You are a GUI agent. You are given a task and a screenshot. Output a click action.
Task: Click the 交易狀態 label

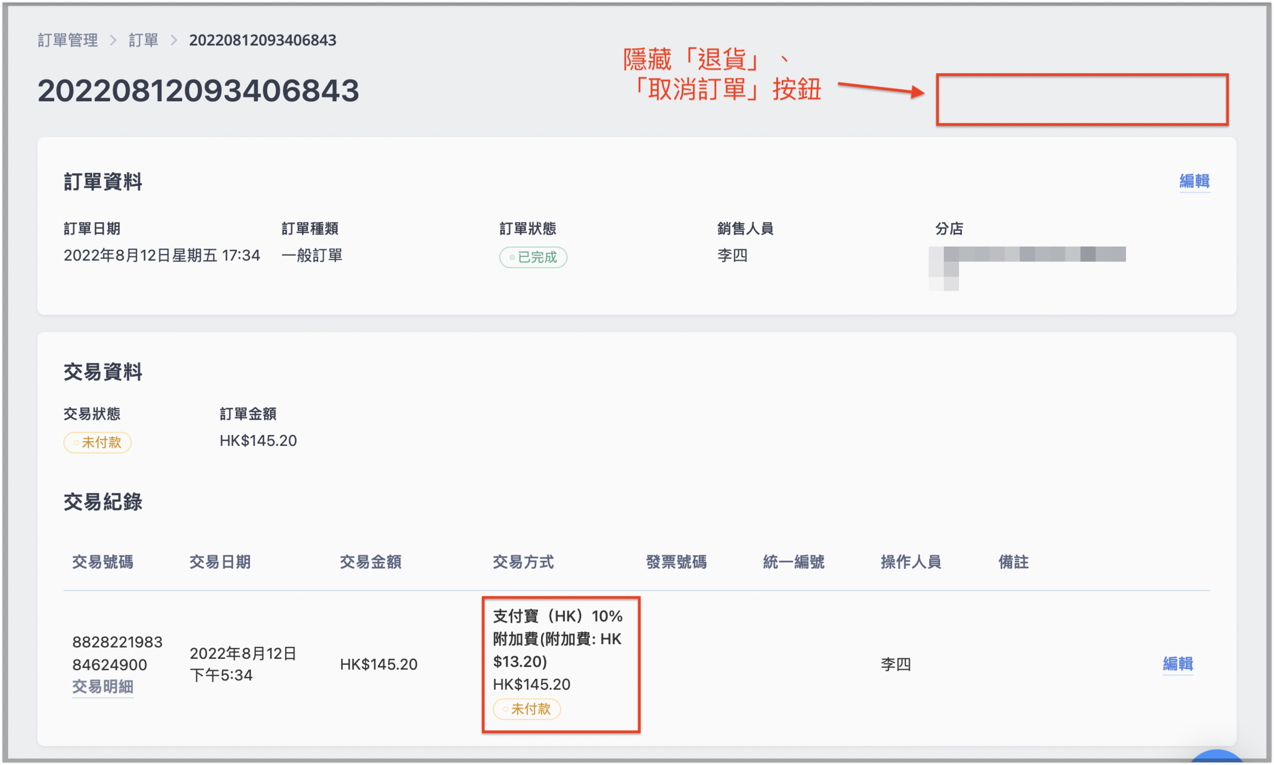(92, 413)
